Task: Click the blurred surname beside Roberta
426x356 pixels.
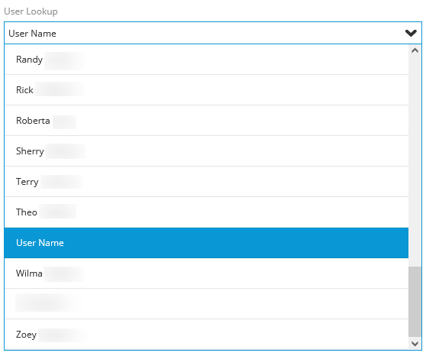Action: pyautogui.click(x=64, y=121)
